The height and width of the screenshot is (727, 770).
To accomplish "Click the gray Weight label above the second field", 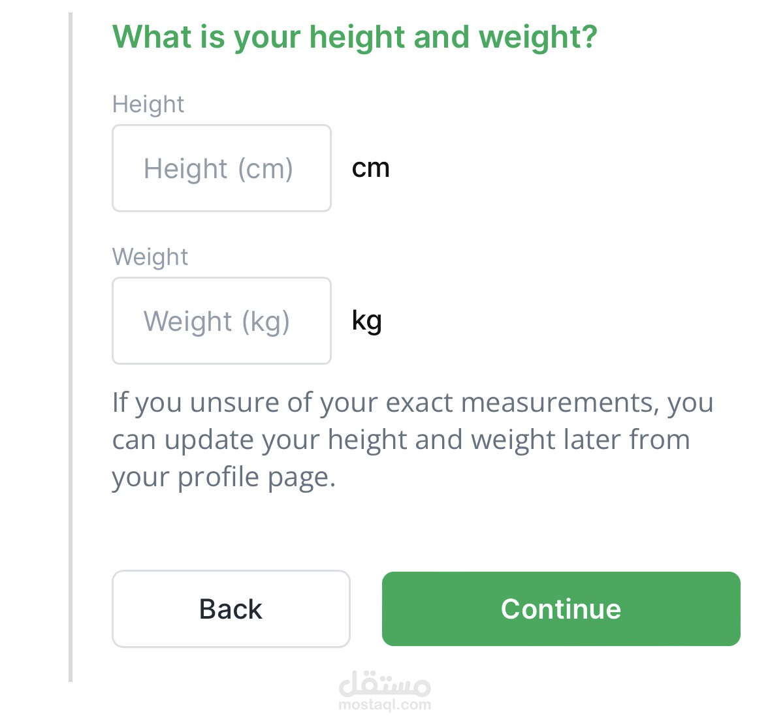I will pyautogui.click(x=150, y=257).
